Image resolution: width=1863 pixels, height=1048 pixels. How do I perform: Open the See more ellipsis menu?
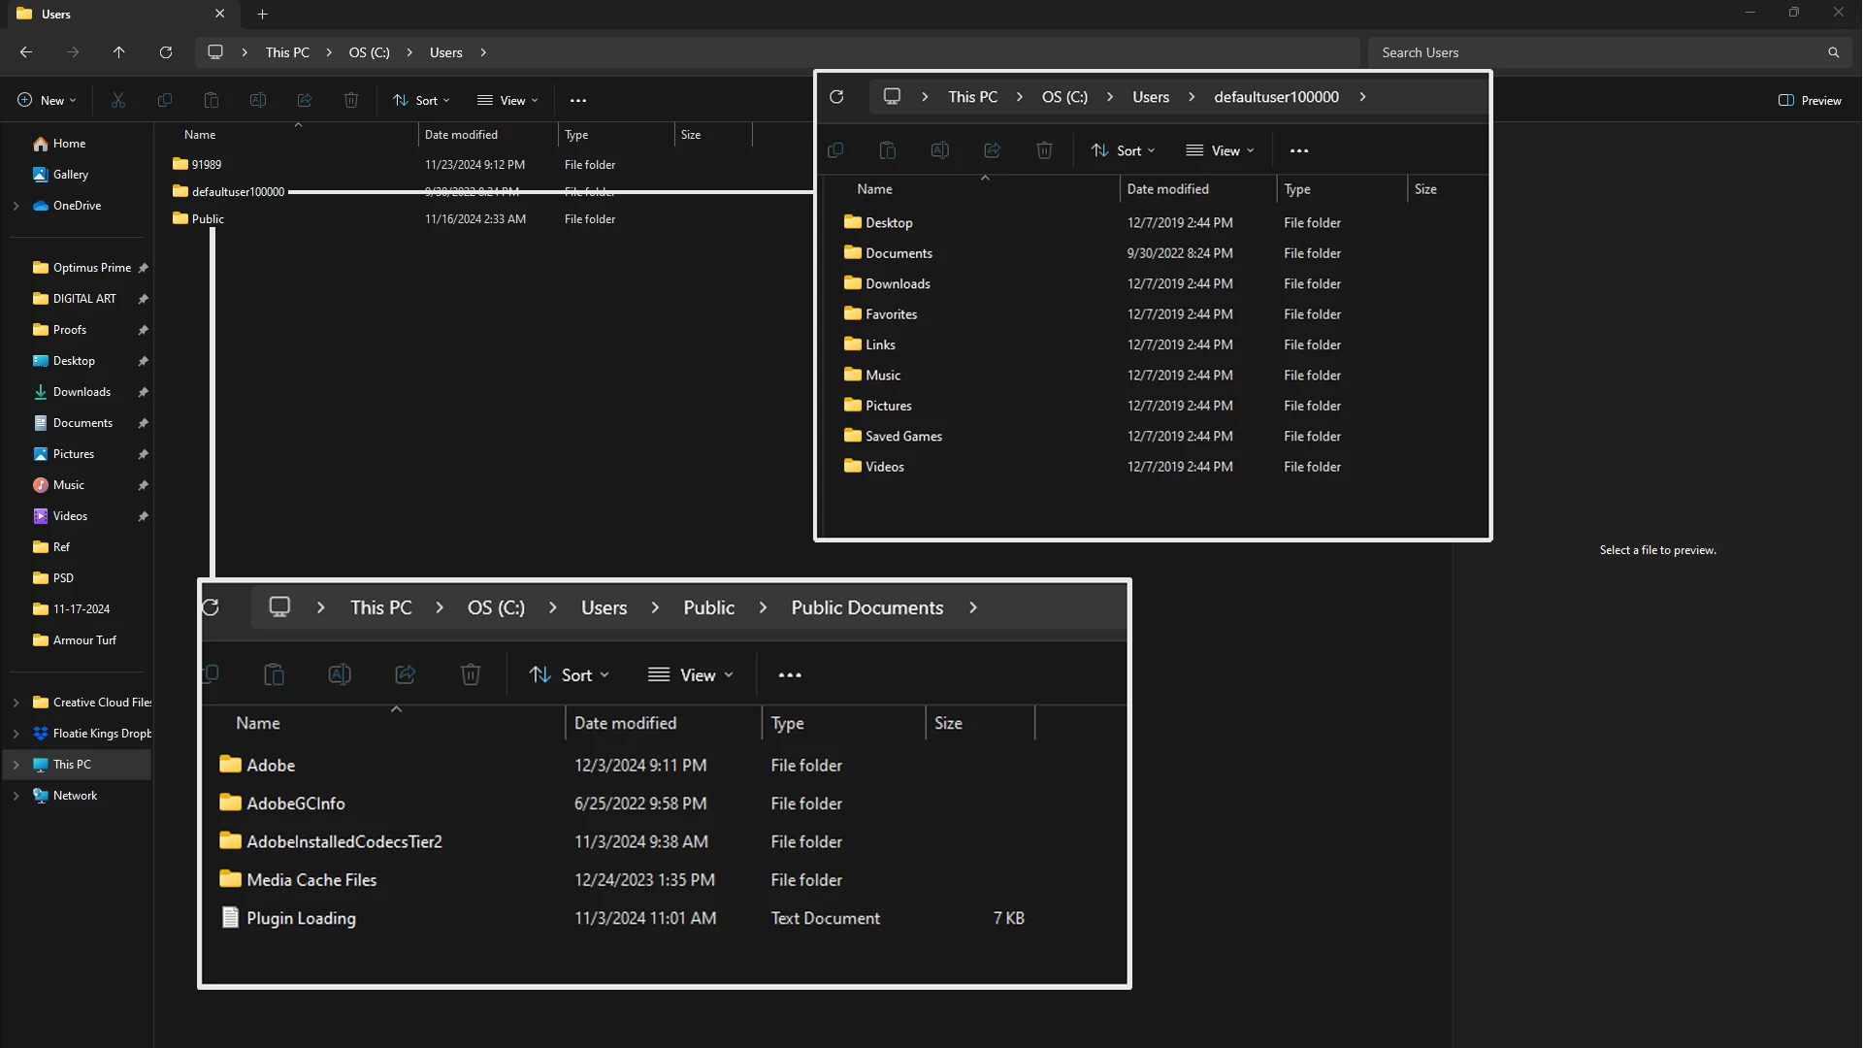[x=578, y=100]
